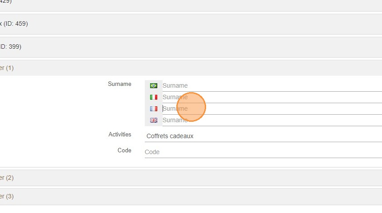
Task: Expand the panel header ending (2)
Action: click(x=191, y=178)
